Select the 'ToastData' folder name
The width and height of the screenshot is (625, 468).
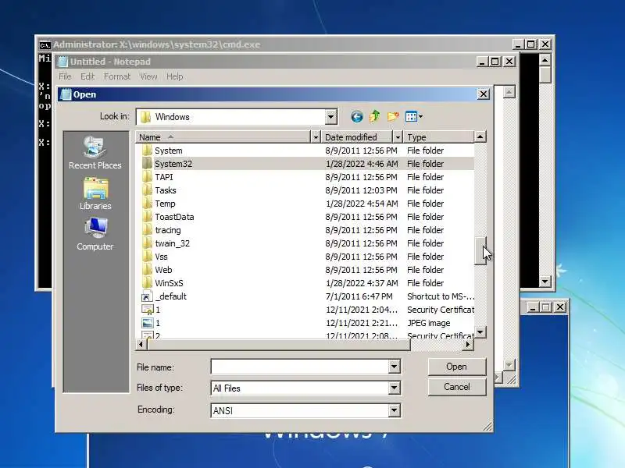174,217
